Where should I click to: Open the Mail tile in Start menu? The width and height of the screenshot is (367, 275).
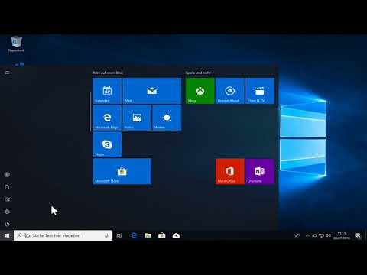tap(152, 91)
